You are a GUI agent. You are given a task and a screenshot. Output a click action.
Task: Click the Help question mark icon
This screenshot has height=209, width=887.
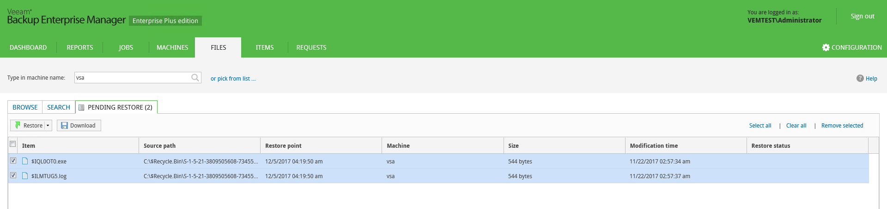point(860,78)
